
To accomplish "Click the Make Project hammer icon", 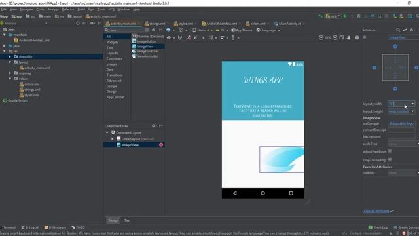I will pos(320,16).
